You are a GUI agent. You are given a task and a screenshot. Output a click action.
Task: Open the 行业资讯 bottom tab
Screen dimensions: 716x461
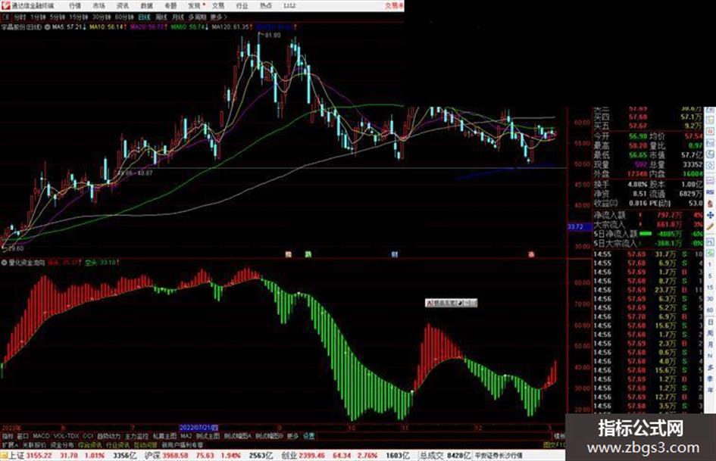coord(117,444)
